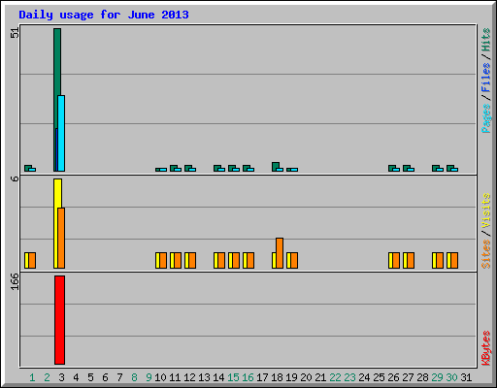Click the Sites legend label
This screenshot has width=497, height=388.
486,254
